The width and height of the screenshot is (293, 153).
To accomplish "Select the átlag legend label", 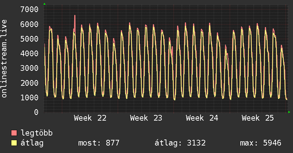I will click(x=32, y=143).
